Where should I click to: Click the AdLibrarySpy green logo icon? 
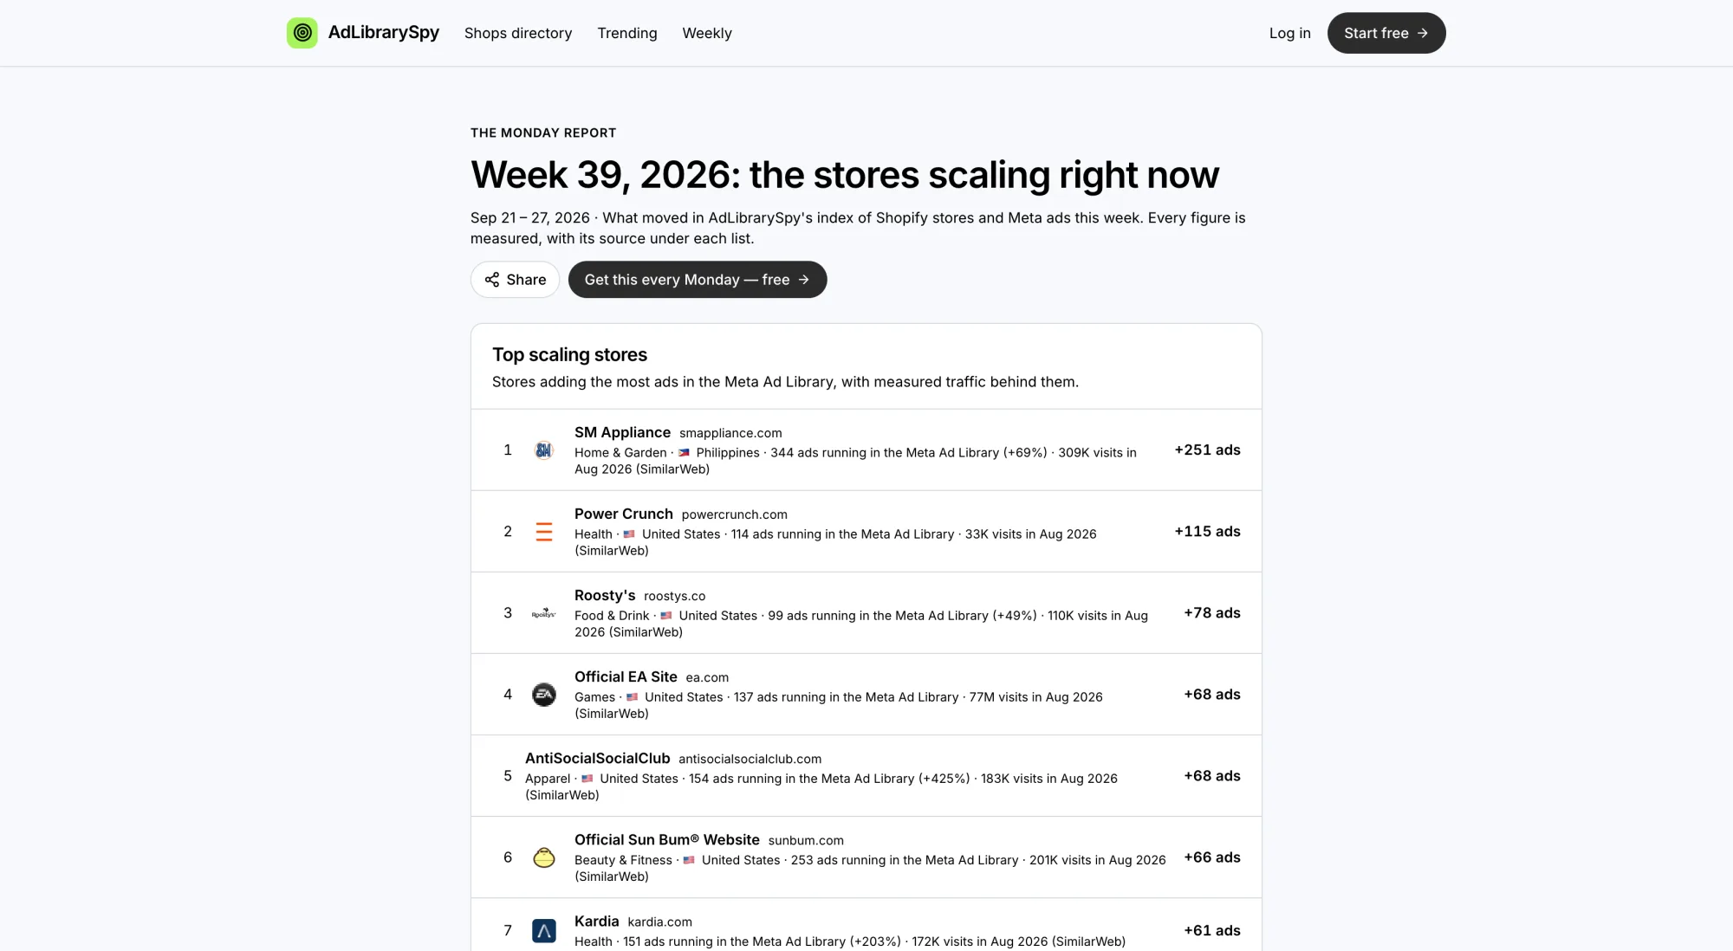point(302,33)
